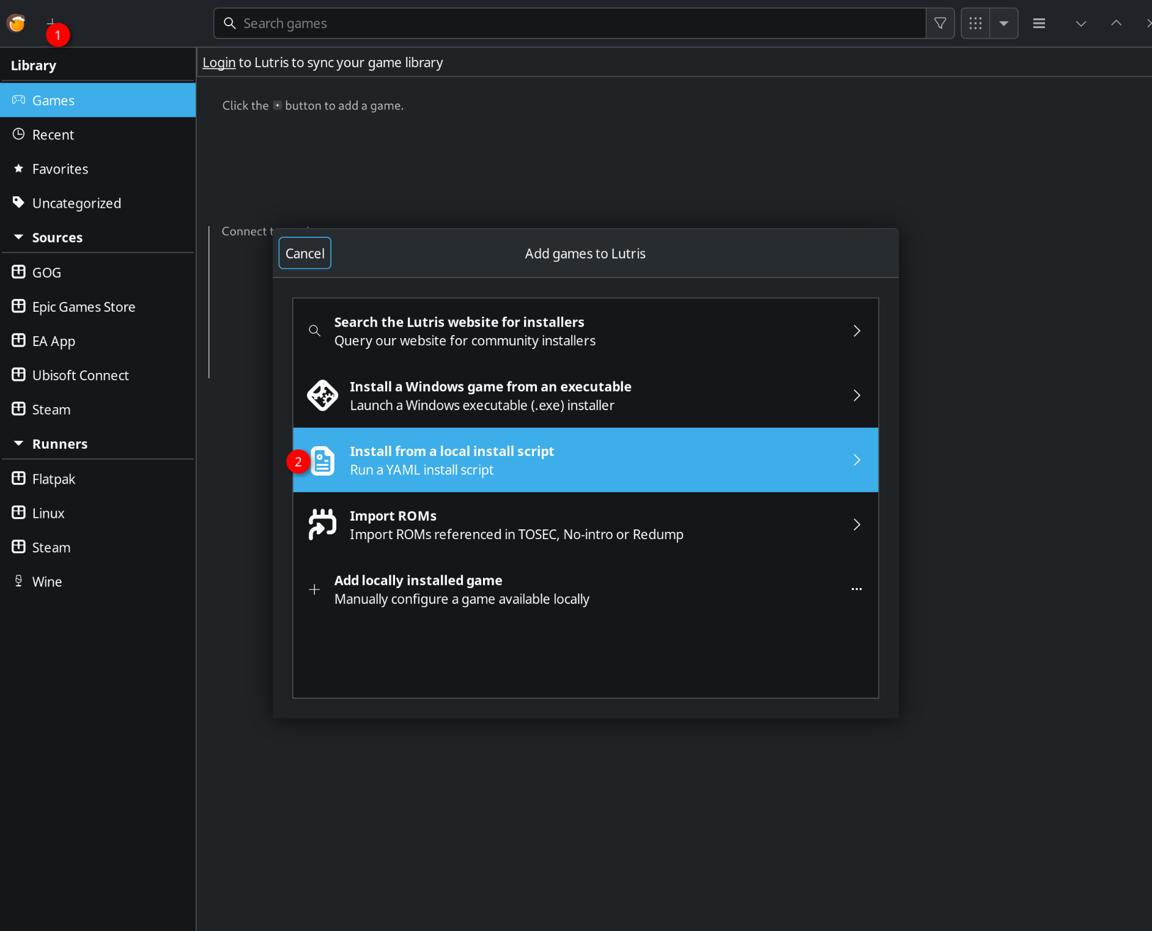Select the GOG source
Image resolution: width=1152 pixels, height=931 pixels.
coord(98,273)
